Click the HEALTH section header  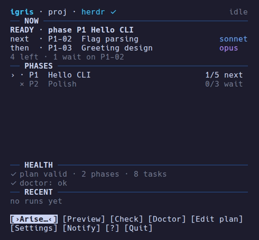coord(39,165)
